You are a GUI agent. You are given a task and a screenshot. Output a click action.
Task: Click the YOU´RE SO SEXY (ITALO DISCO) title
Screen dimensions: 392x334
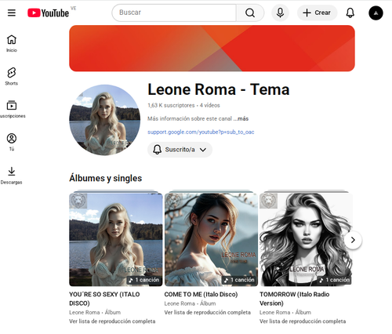click(x=104, y=299)
